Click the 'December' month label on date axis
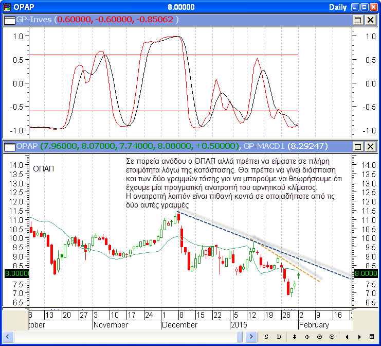The width and height of the screenshot is (381, 346). tap(179, 325)
